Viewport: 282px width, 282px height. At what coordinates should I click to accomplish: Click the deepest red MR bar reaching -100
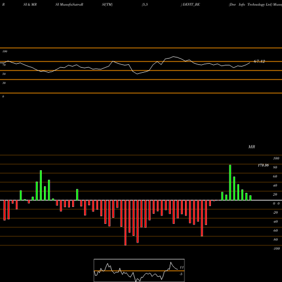125,223
